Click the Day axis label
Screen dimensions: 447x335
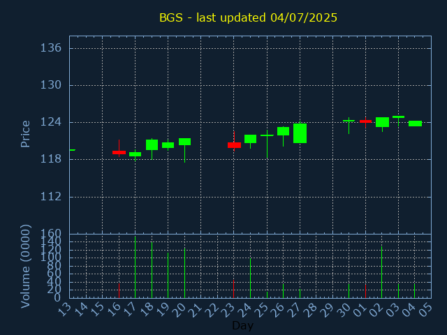coord(242,325)
